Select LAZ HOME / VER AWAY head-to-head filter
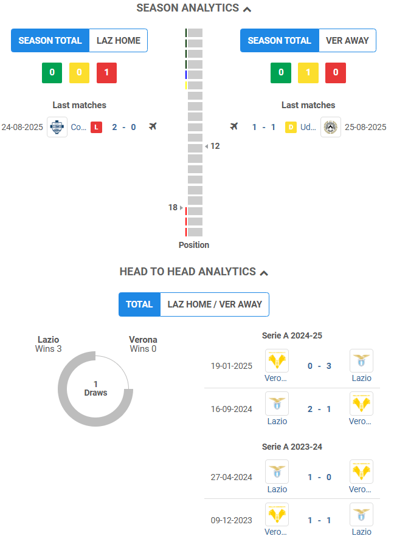Screen dimensions: 408x536 coord(215,304)
